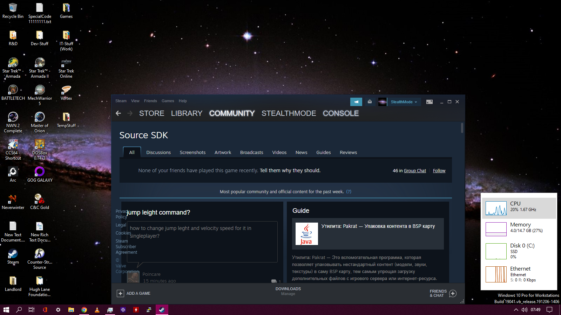Open the CONSOLE section
This screenshot has height=315, width=561.
pyautogui.click(x=341, y=113)
